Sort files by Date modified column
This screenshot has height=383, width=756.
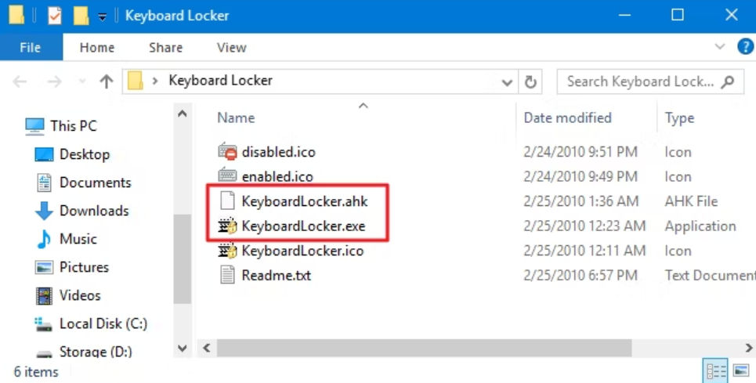pos(567,118)
